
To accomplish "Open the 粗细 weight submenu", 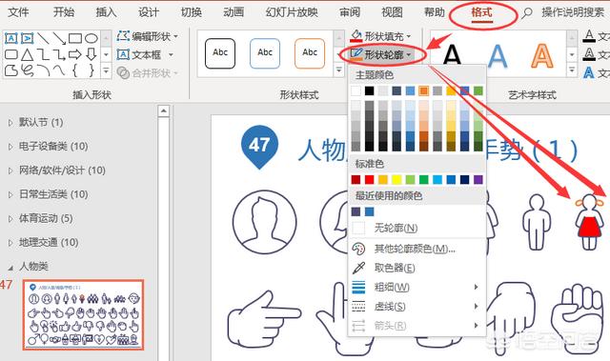I will (x=417, y=287).
